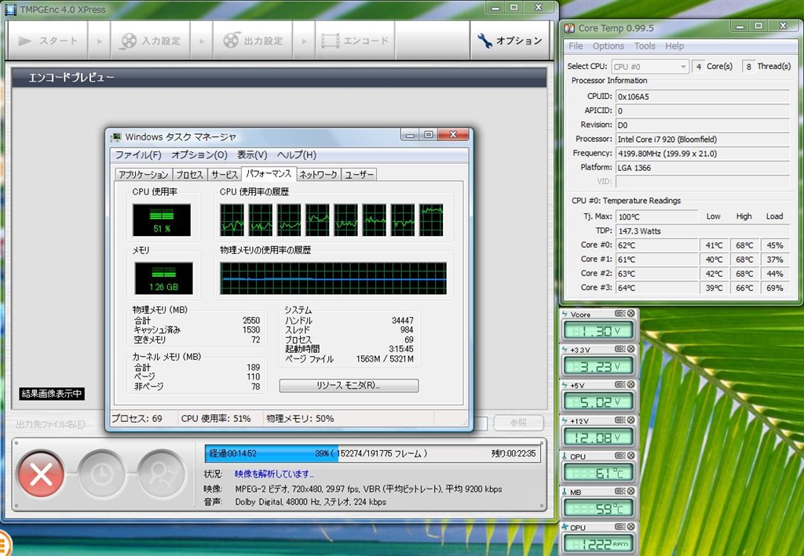Open settings icon on MB temperature gadget
This screenshot has height=556, width=804.
pyautogui.click(x=620, y=491)
